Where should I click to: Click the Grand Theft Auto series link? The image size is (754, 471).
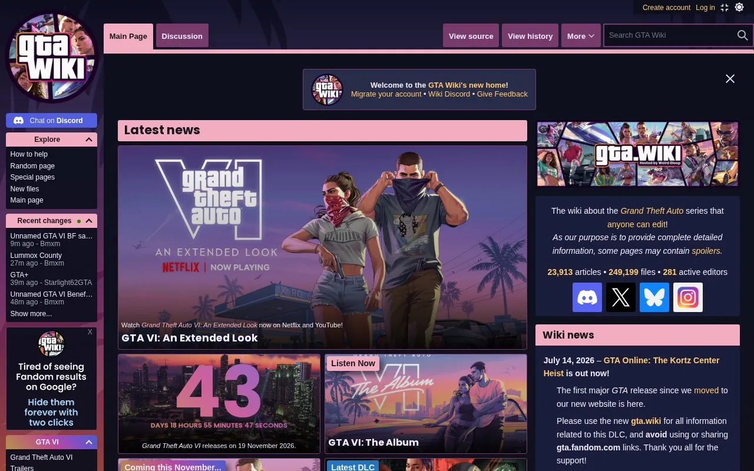click(652, 211)
